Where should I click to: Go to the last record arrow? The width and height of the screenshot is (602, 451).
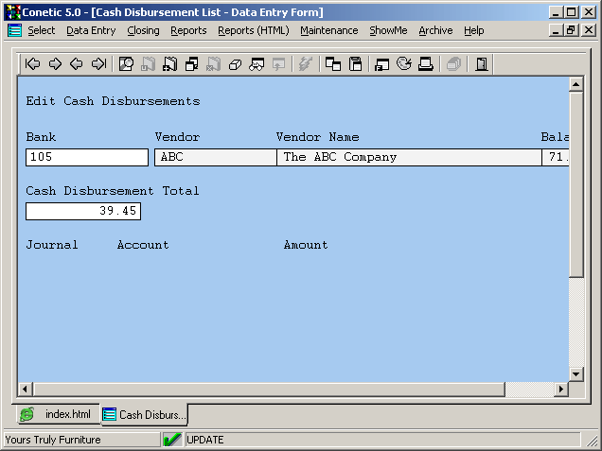click(98, 64)
